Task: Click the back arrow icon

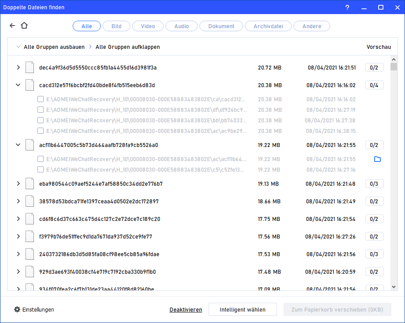Action: click(12, 26)
